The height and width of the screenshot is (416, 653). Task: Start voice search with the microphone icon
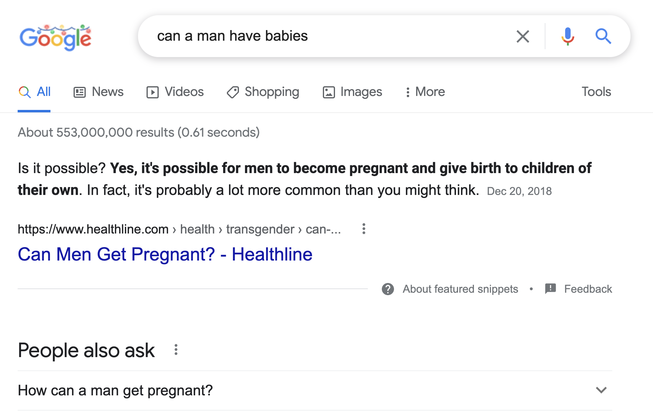point(568,36)
